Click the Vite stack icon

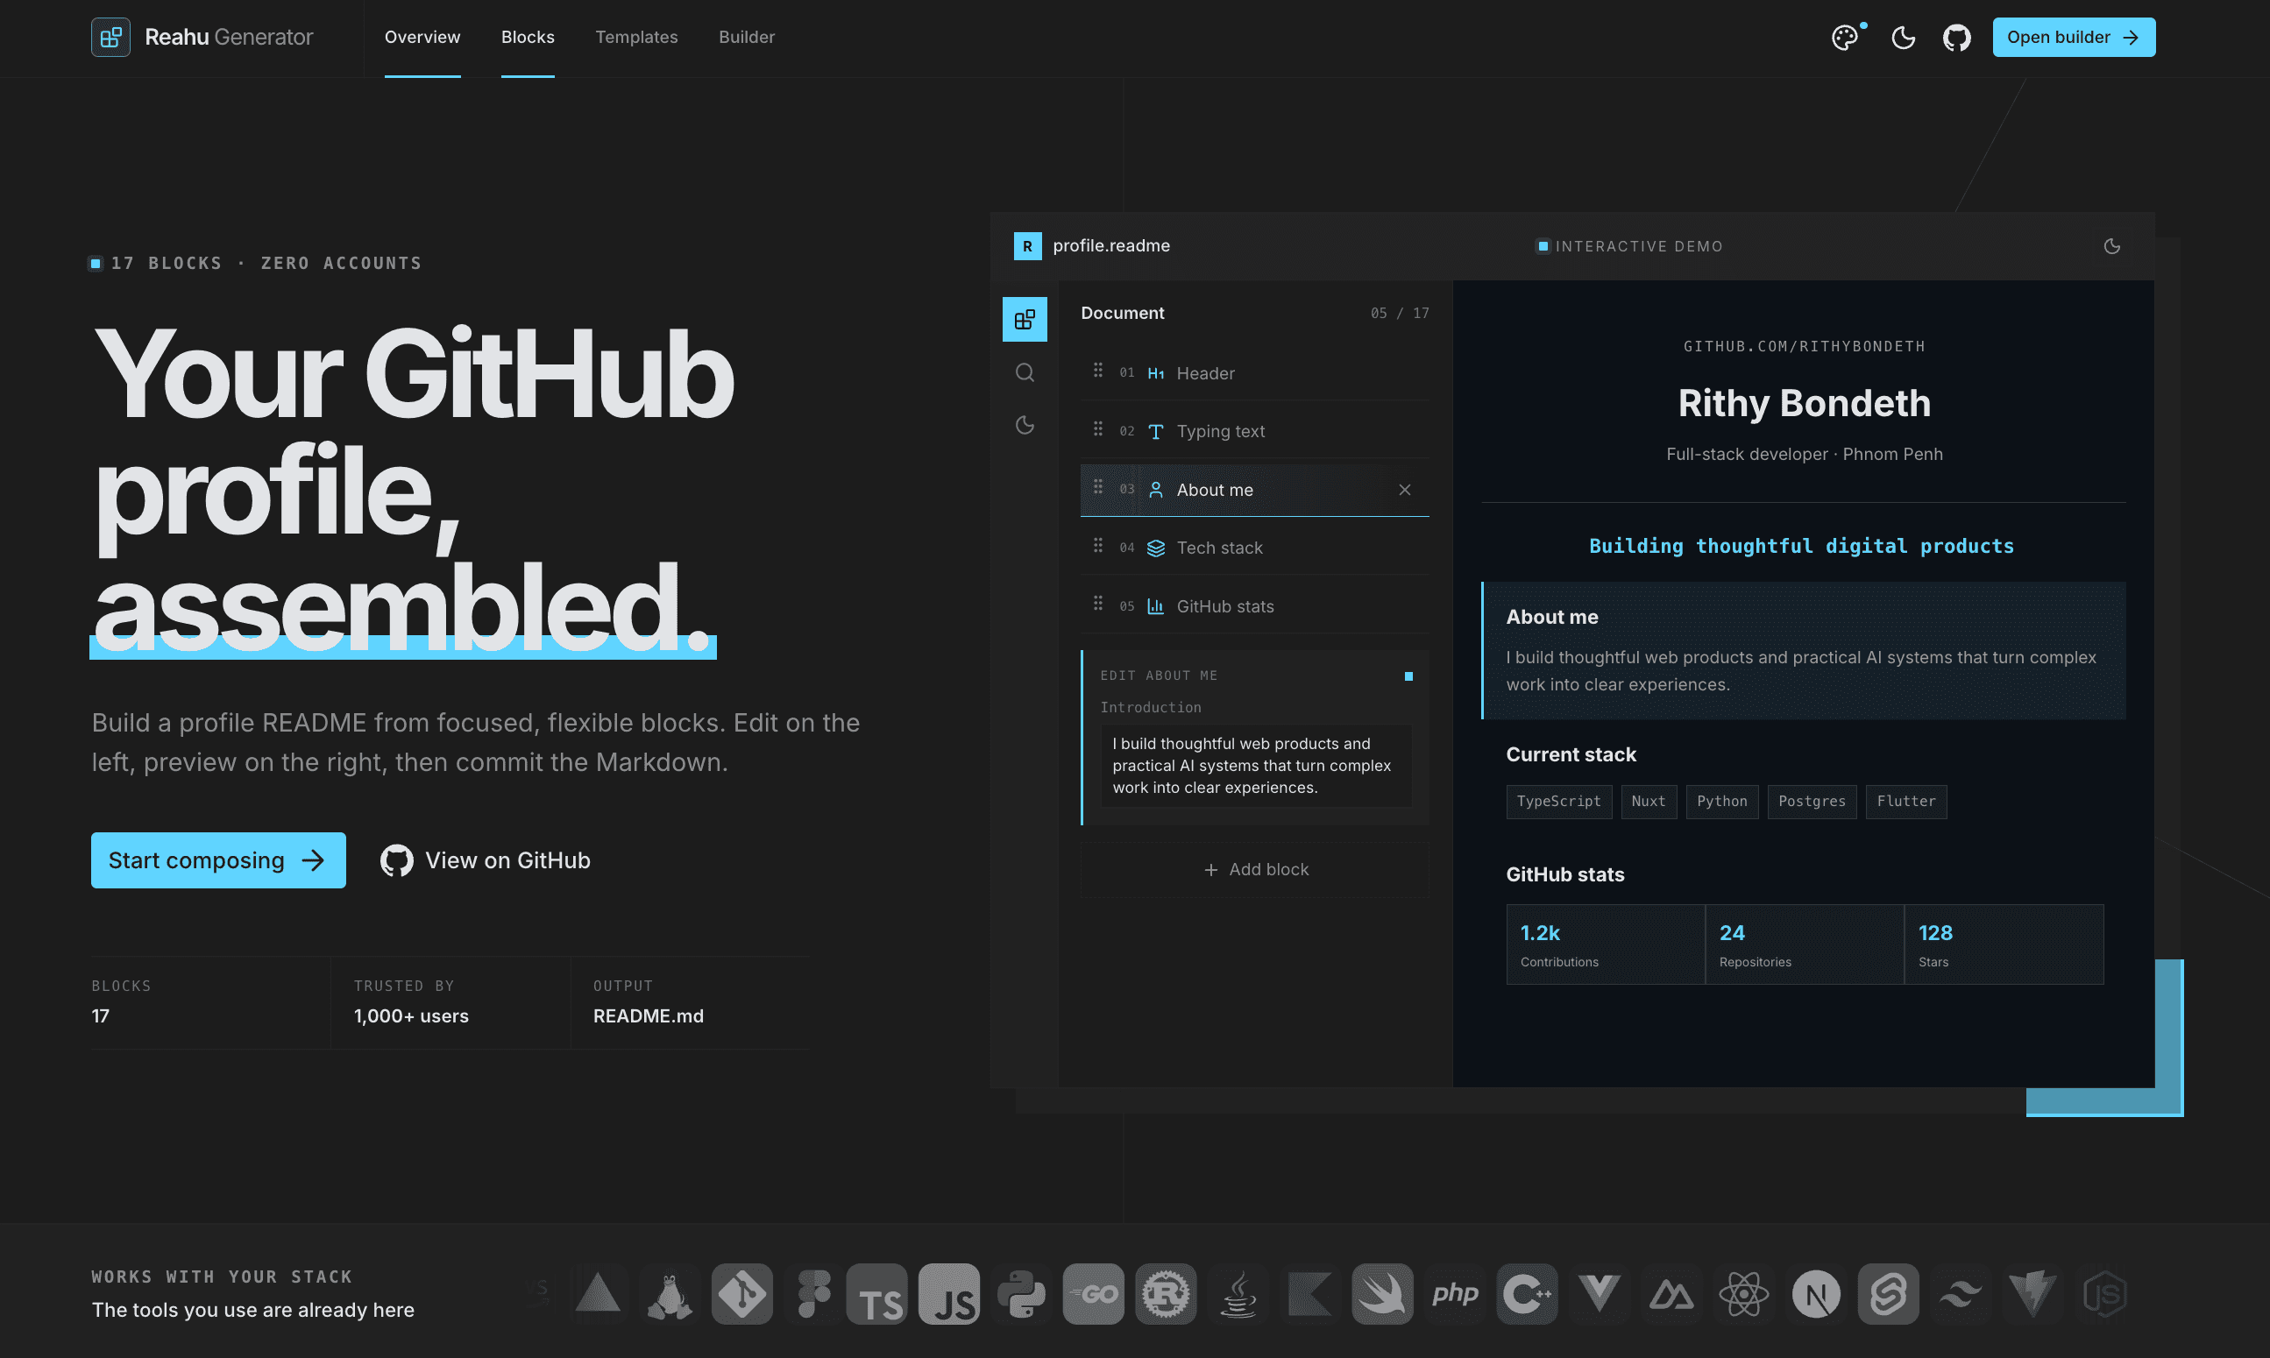coord(2033,1294)
